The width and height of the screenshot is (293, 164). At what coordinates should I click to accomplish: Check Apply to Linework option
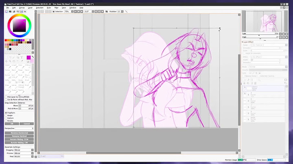click(x=244, y=53)
